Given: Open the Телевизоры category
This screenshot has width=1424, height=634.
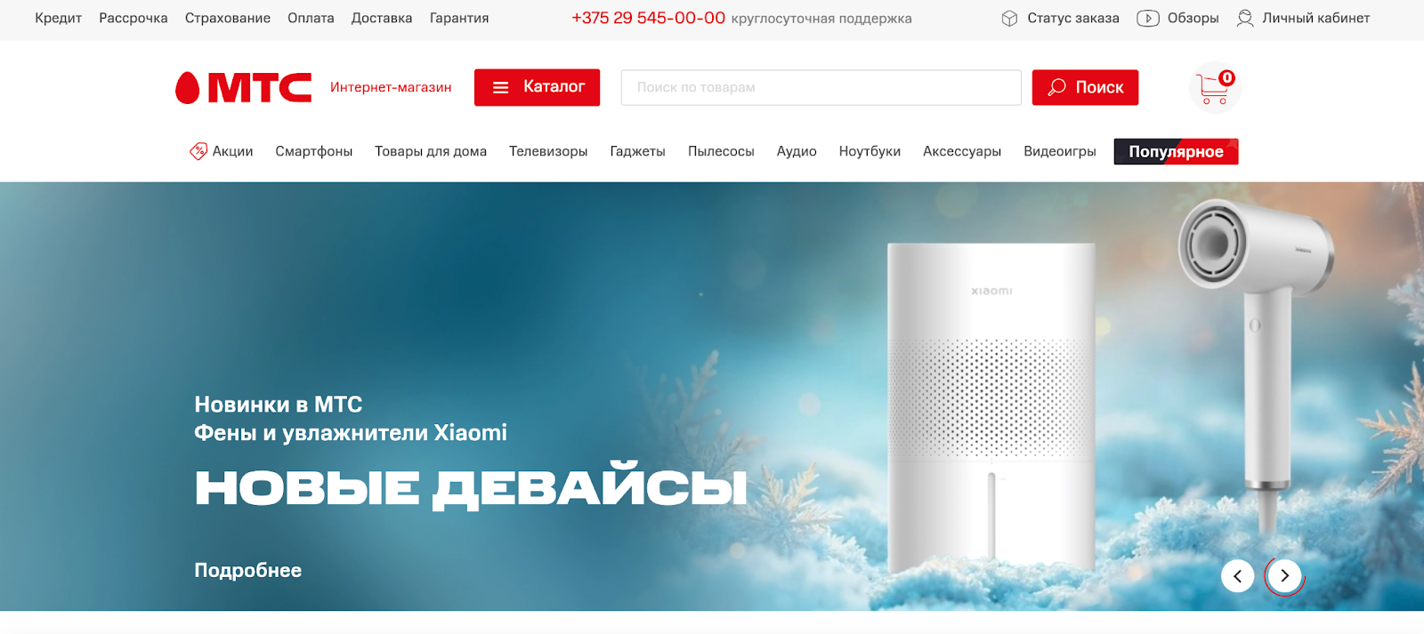Looking at the screenshot, I should pyautogui.click(x=548, y=151).
